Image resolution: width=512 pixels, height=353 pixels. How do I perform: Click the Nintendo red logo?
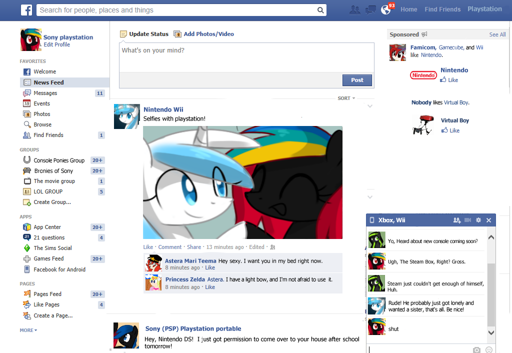coord(423,75)
